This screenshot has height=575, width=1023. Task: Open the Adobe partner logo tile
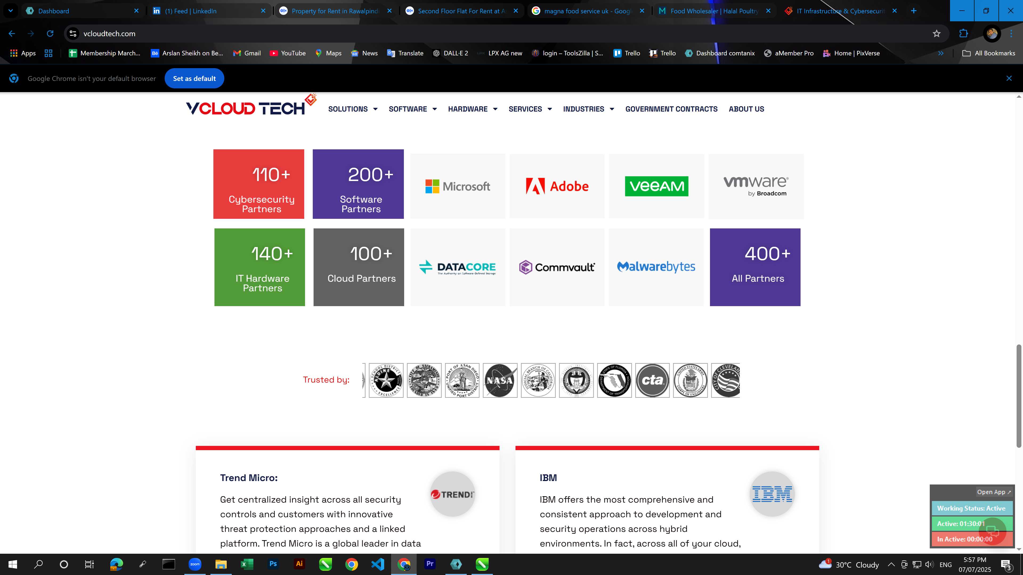point(557,186)
